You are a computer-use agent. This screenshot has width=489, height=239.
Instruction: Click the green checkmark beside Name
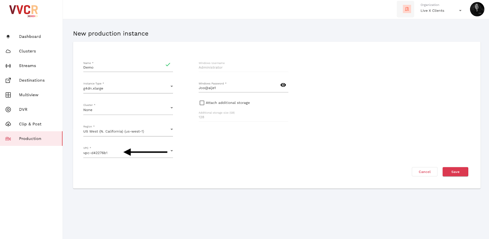coord(168,65)
